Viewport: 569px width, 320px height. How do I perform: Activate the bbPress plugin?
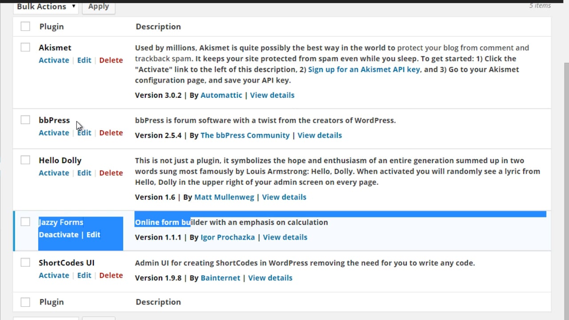coord(53,132)
